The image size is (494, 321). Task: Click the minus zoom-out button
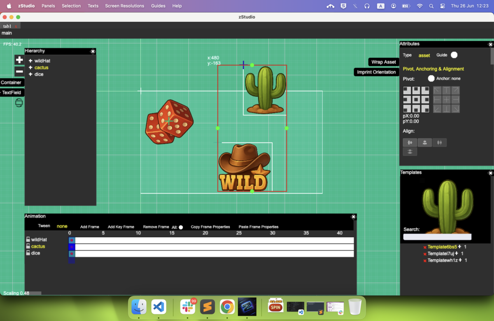click(19, 72)
